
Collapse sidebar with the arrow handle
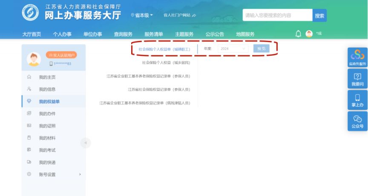[85, 143]
